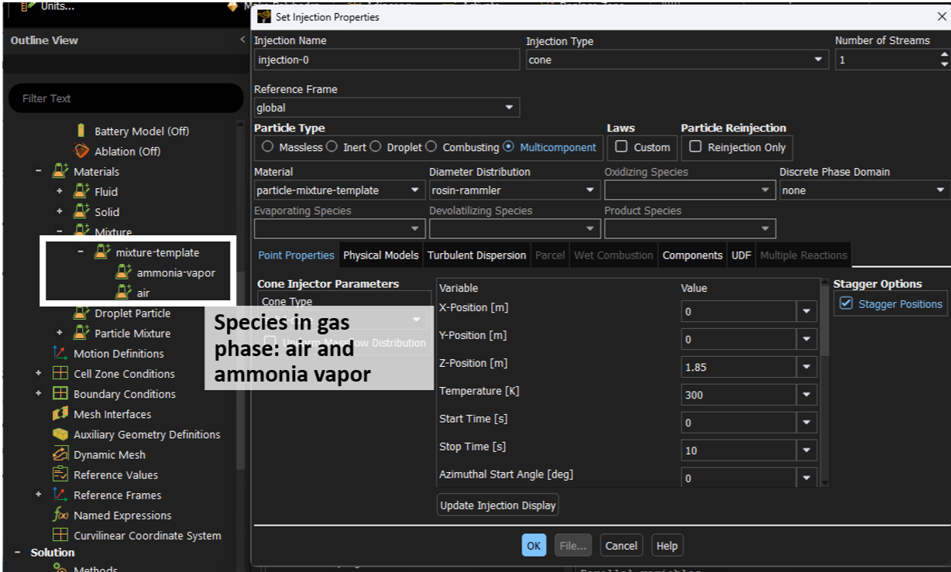Click the OK button
Screen dimensions: 951x572
[534, 546]
